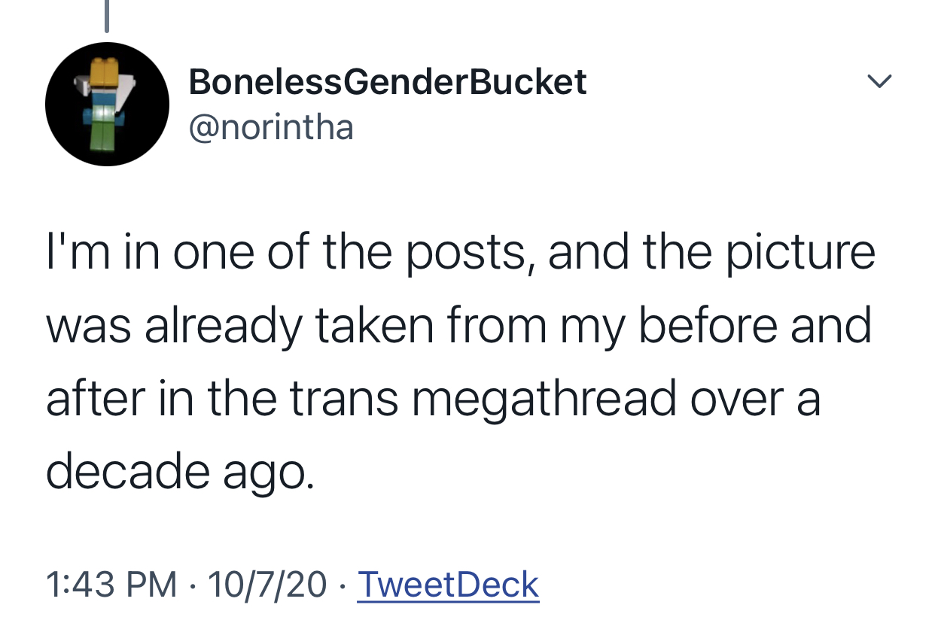Open the 1:43 PM timestamp

[111, 584]
